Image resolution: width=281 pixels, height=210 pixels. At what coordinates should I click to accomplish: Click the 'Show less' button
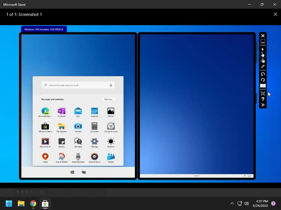coord(108,99)
